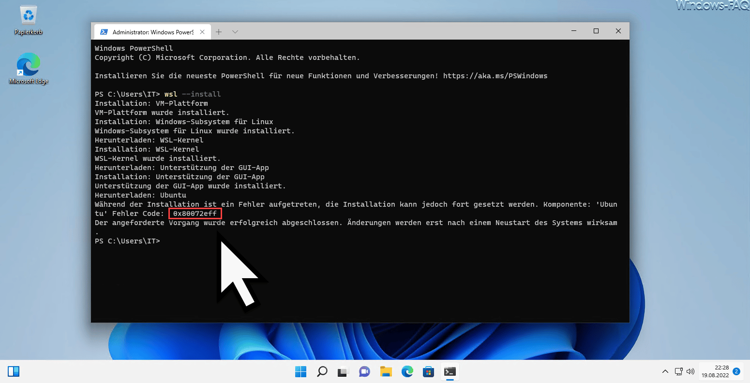Click the last prompt 'PS C:\Users\IT>'
This screenshot has height=383, width=750.
pyautogui.click(x=127, y=241)
